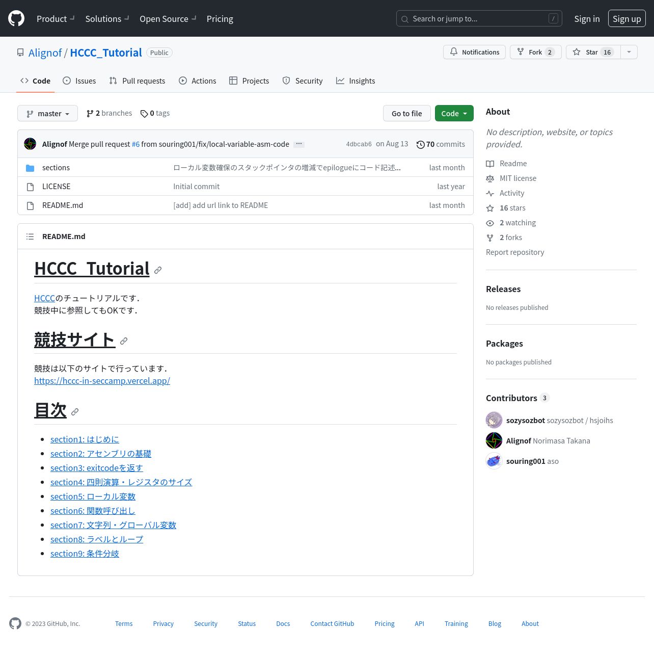Open the star lists dropdown arrow
The image size is (654, 654).
[x=629, y=52]
